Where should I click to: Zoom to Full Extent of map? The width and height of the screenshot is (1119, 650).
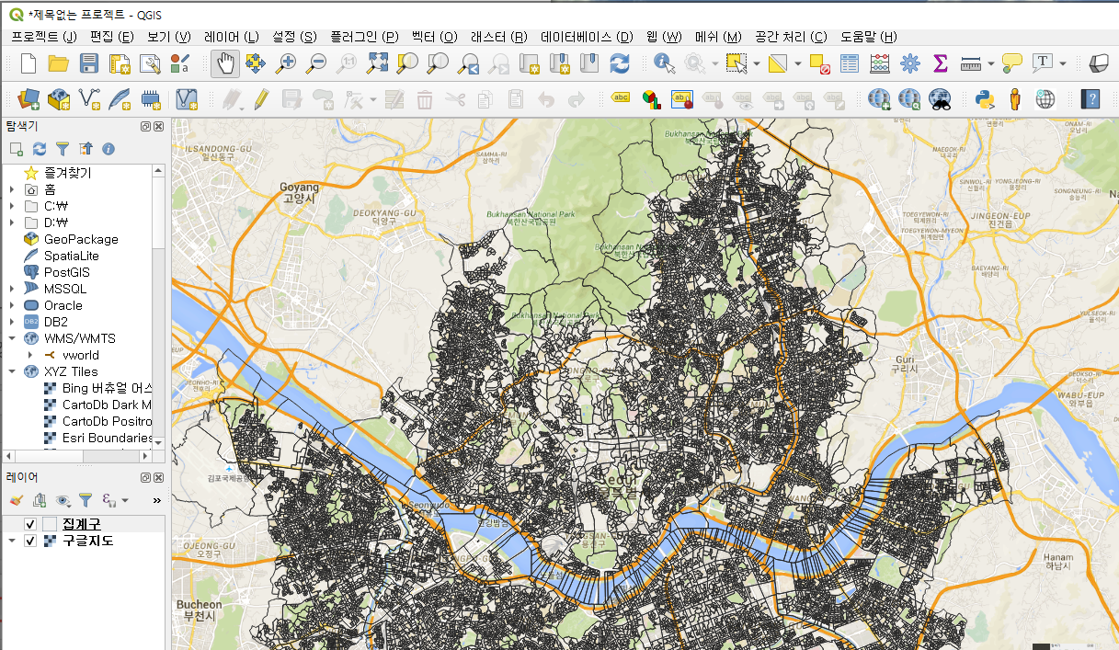(x=379, y=64)
